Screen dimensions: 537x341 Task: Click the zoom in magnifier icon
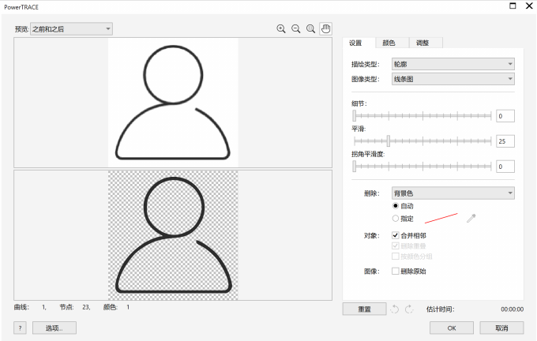281,28
